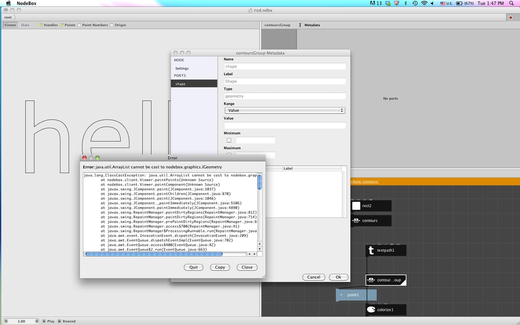
Task: Open the Adobe 13 updater menu icon
Action: tap(376, 3)
